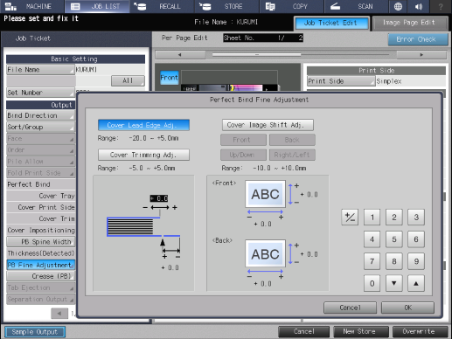
Task: Click the right arrow sheet navigation button
Action: [x=421, y=55]
